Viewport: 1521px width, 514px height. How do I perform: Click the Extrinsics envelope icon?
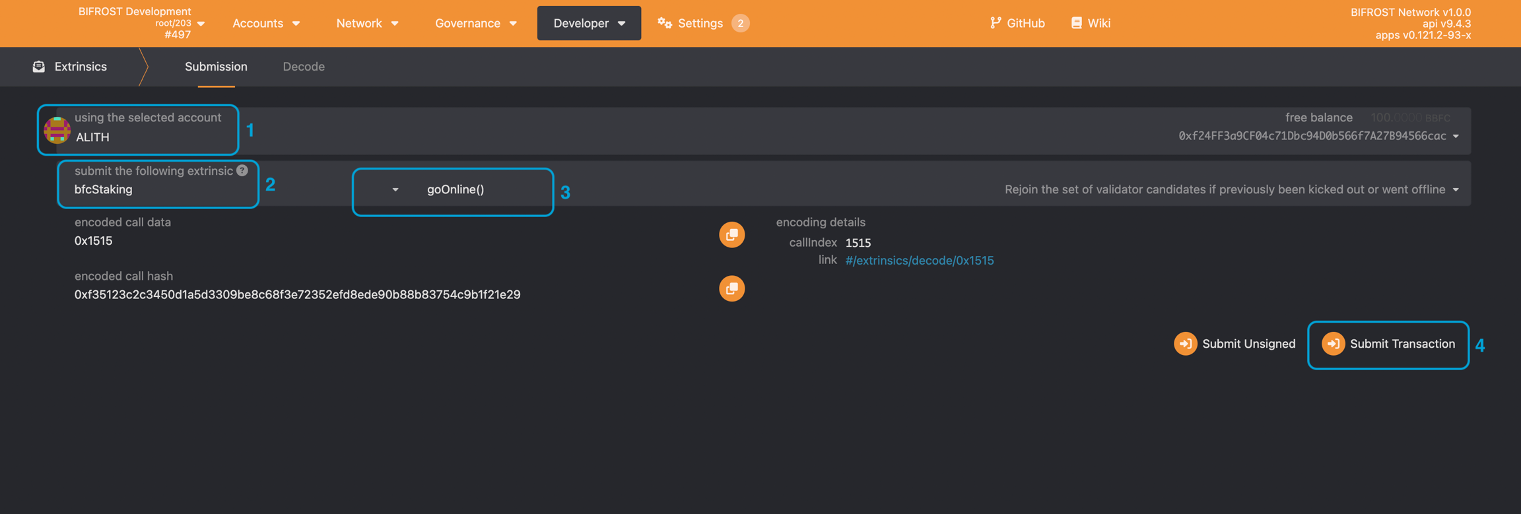[x=39, y=67]
